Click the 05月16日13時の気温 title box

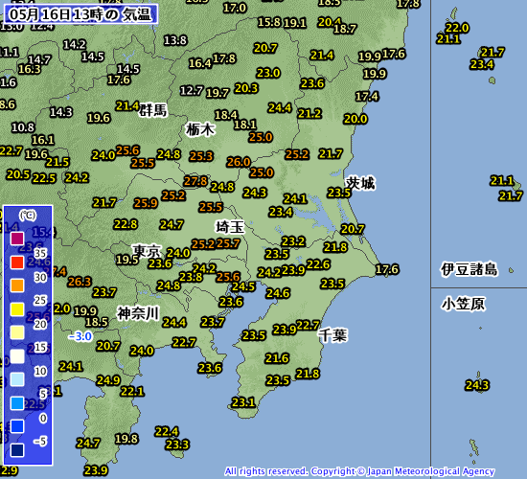pos(80,14)
